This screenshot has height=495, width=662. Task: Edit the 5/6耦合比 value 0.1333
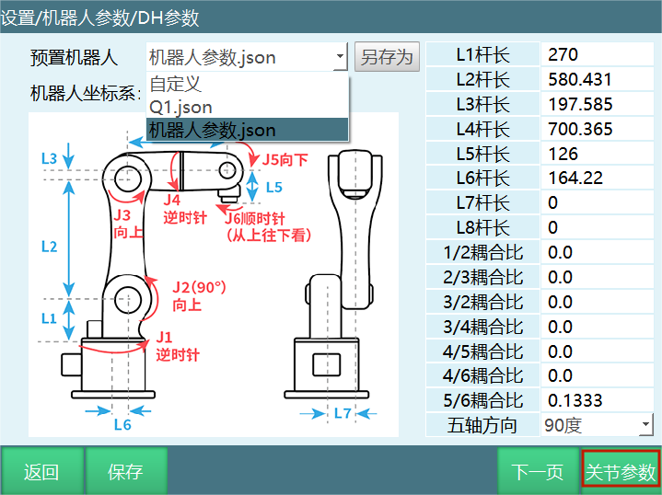598,400
